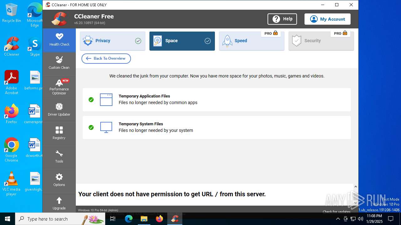Image resolution: width=401 pixels, height=225 pixels.
Task: Click taskbar search box
Action: [60, 219]
